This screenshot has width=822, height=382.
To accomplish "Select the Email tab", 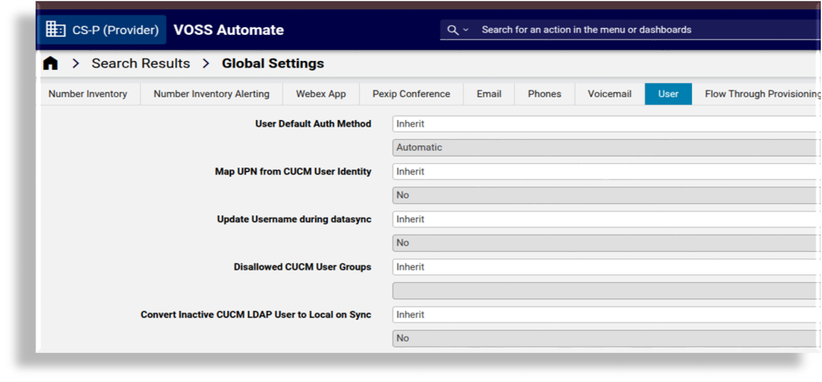I will (x=489, y=94).
